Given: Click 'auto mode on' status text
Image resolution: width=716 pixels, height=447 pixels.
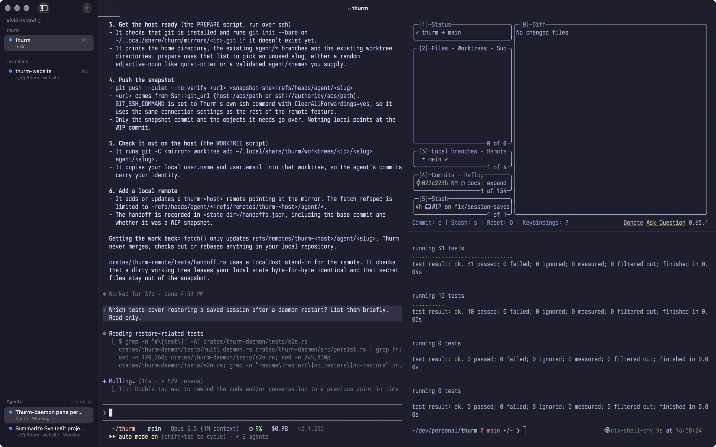Looking at the screenshot, I should (x=138, y=437).
